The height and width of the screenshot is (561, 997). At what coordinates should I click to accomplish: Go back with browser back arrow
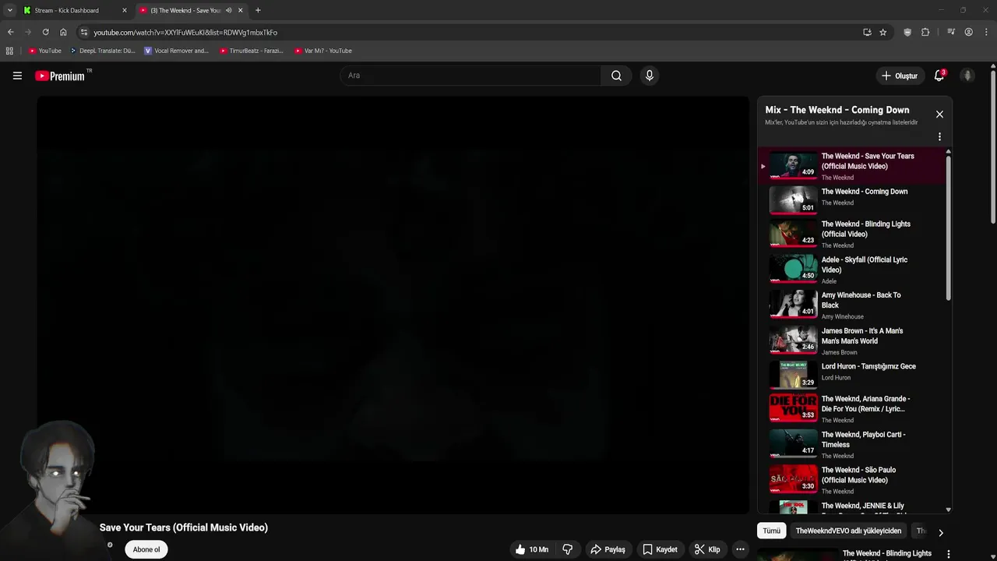click(10, 32)
